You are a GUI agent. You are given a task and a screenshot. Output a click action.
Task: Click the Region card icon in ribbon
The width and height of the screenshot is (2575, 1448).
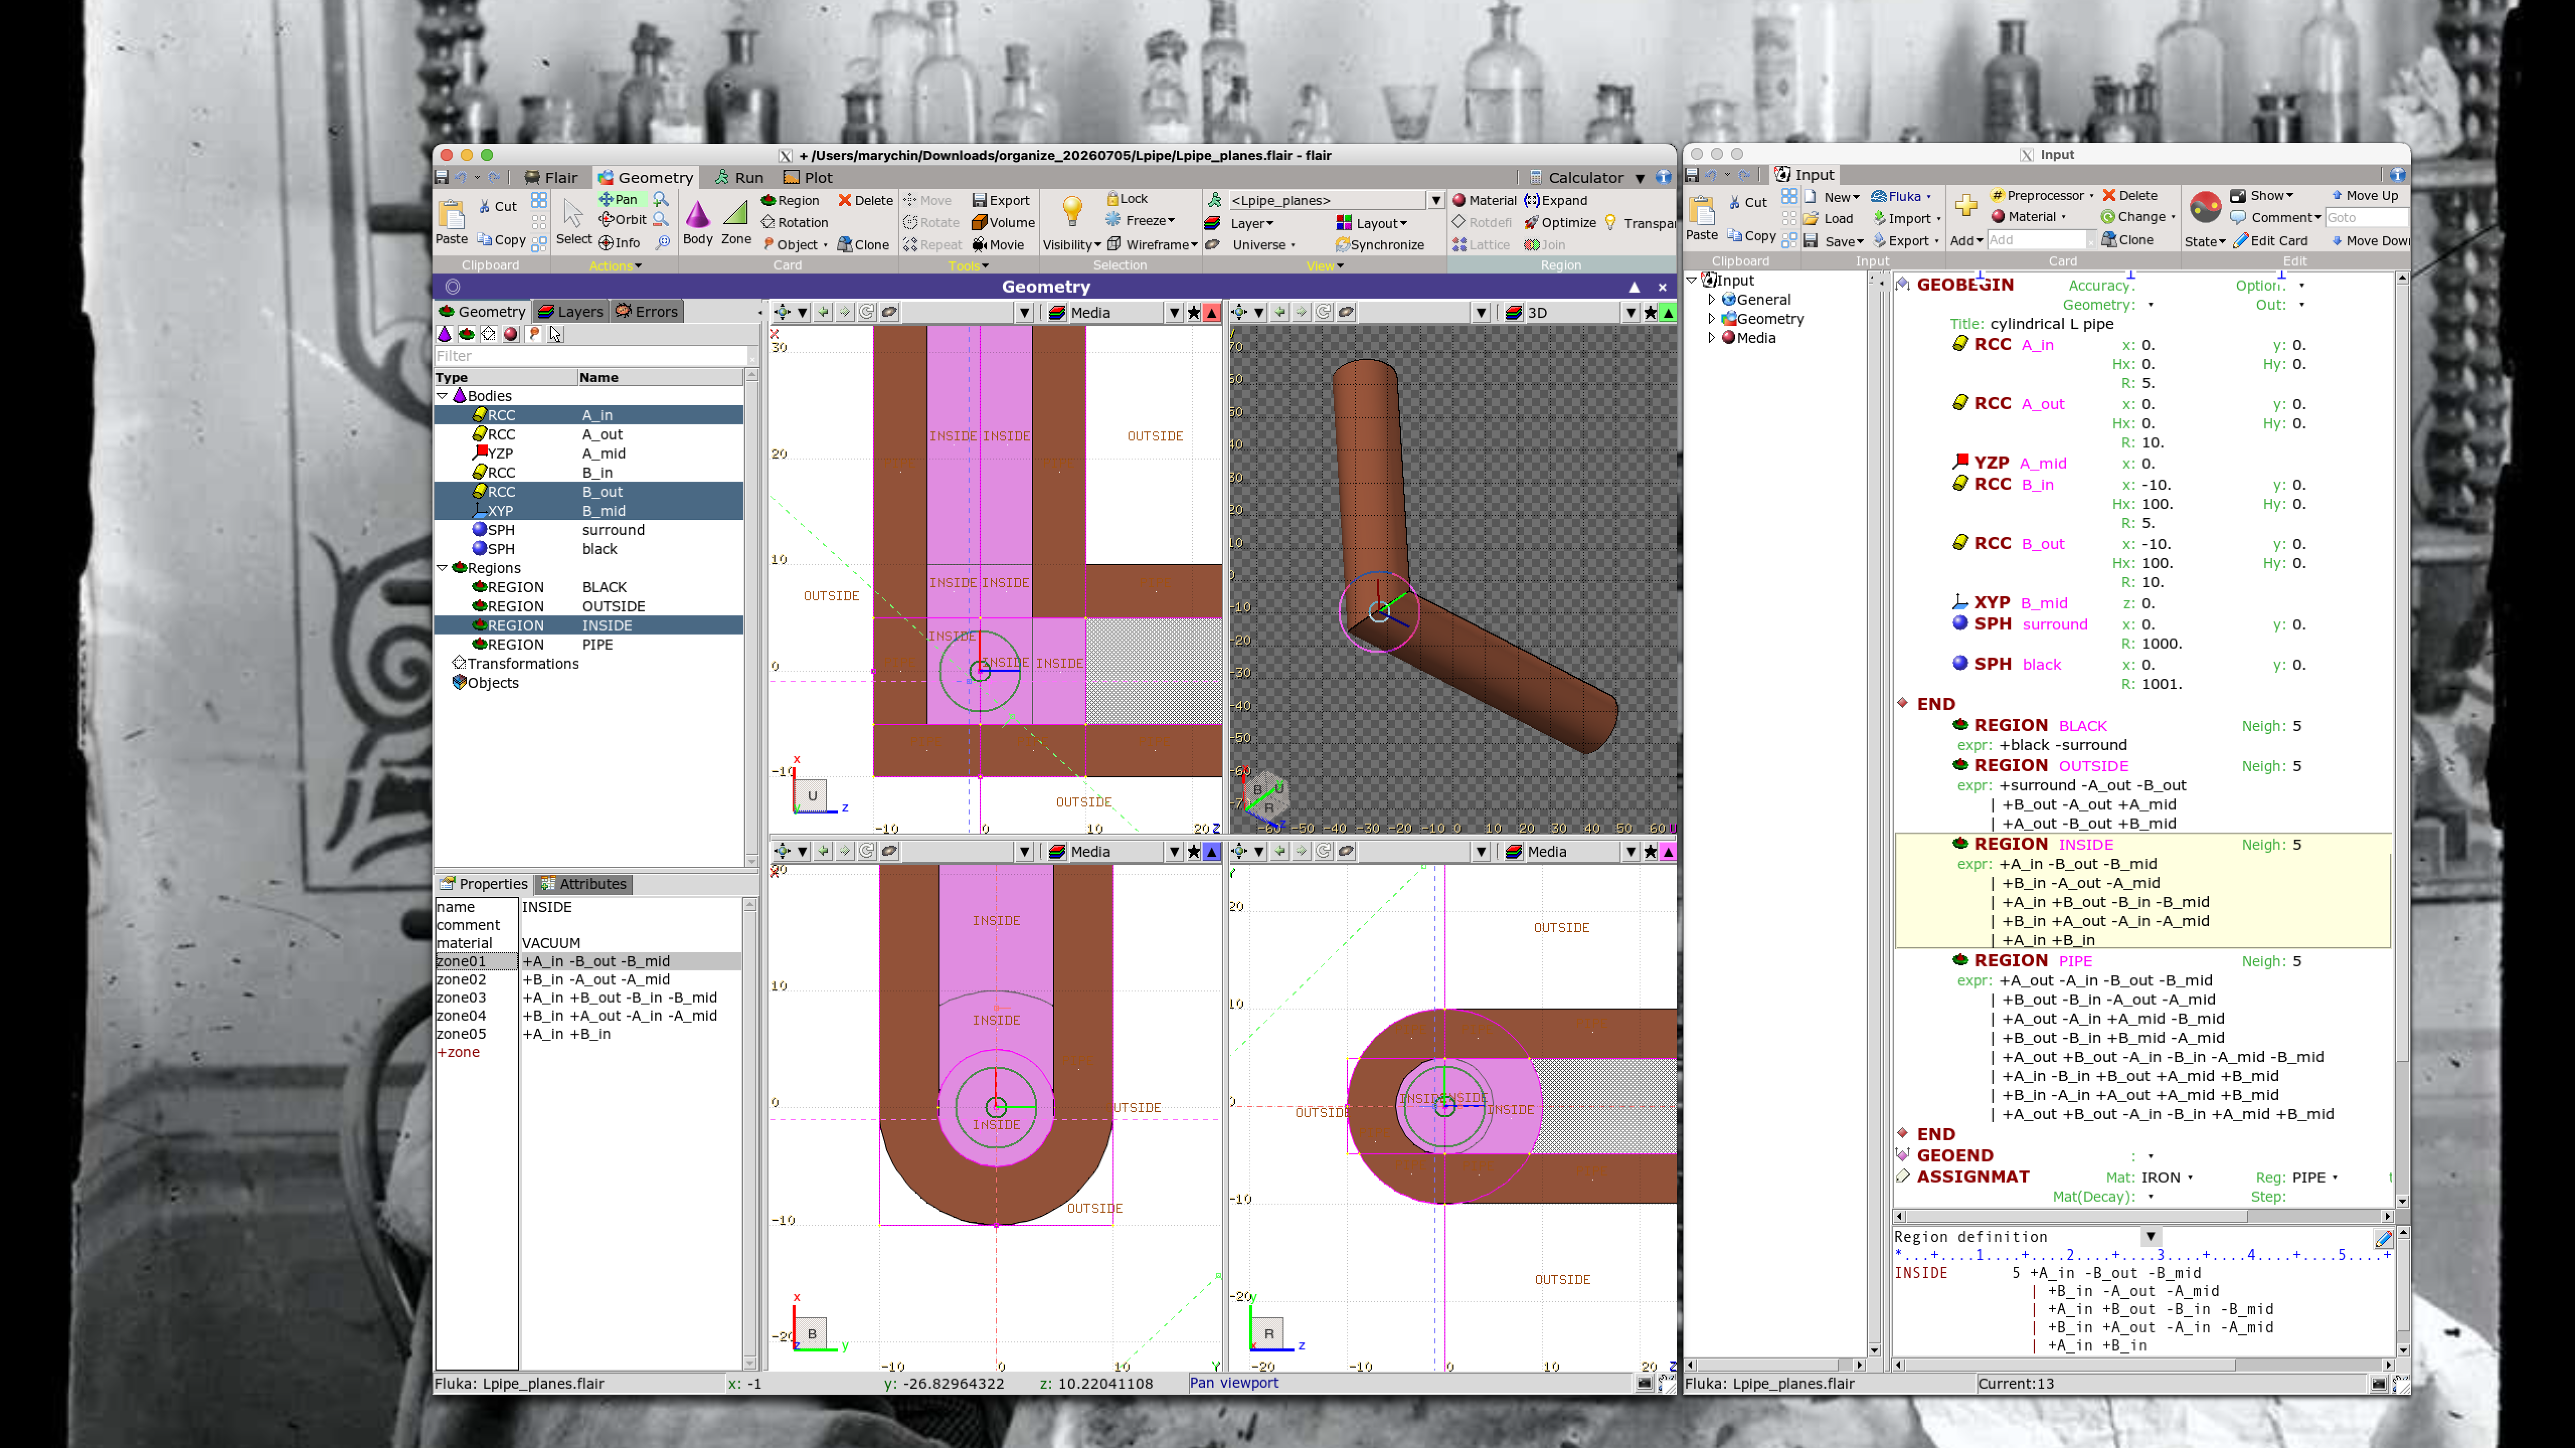coord(789,201)
